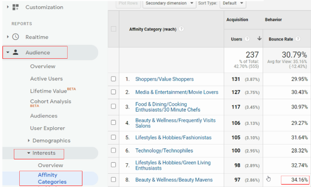Open help icon next to Users column
This screenshot has height=187, width=311.
[x=247, y=39]
